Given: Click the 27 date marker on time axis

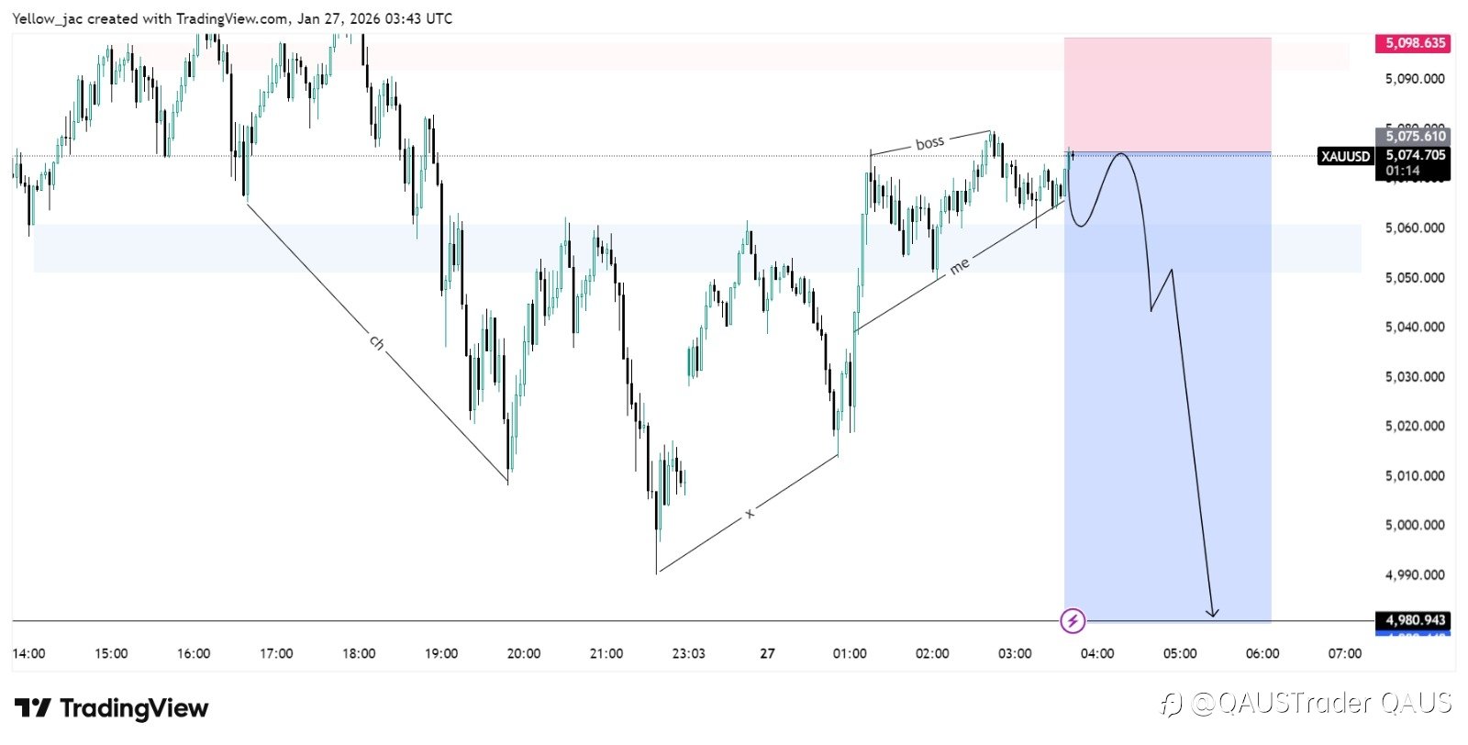Looking at the screenshot, I should 767,654.
